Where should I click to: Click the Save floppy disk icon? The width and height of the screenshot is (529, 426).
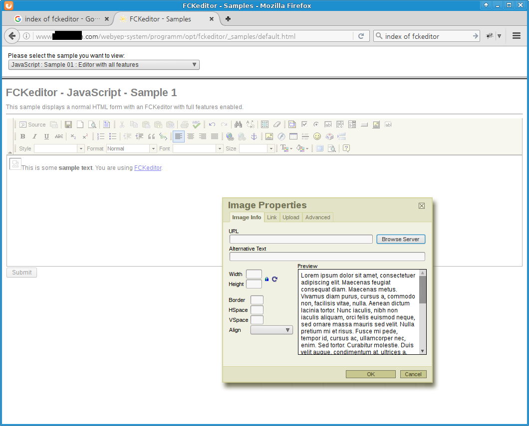pos(68,125)
